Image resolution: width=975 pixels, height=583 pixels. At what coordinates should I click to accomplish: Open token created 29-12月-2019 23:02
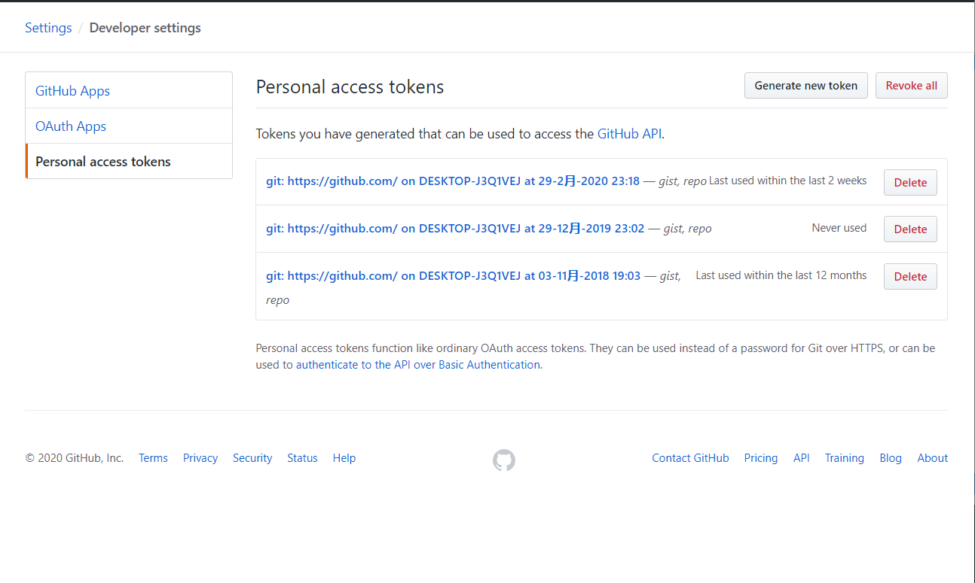tap(455, 228)
